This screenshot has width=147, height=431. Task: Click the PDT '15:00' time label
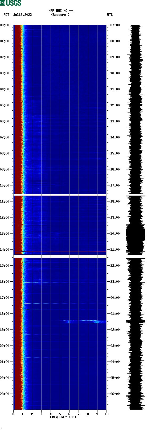(x=5, y=266)
